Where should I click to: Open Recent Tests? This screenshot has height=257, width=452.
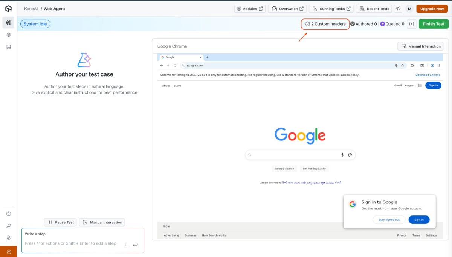[x=374, y=9]
